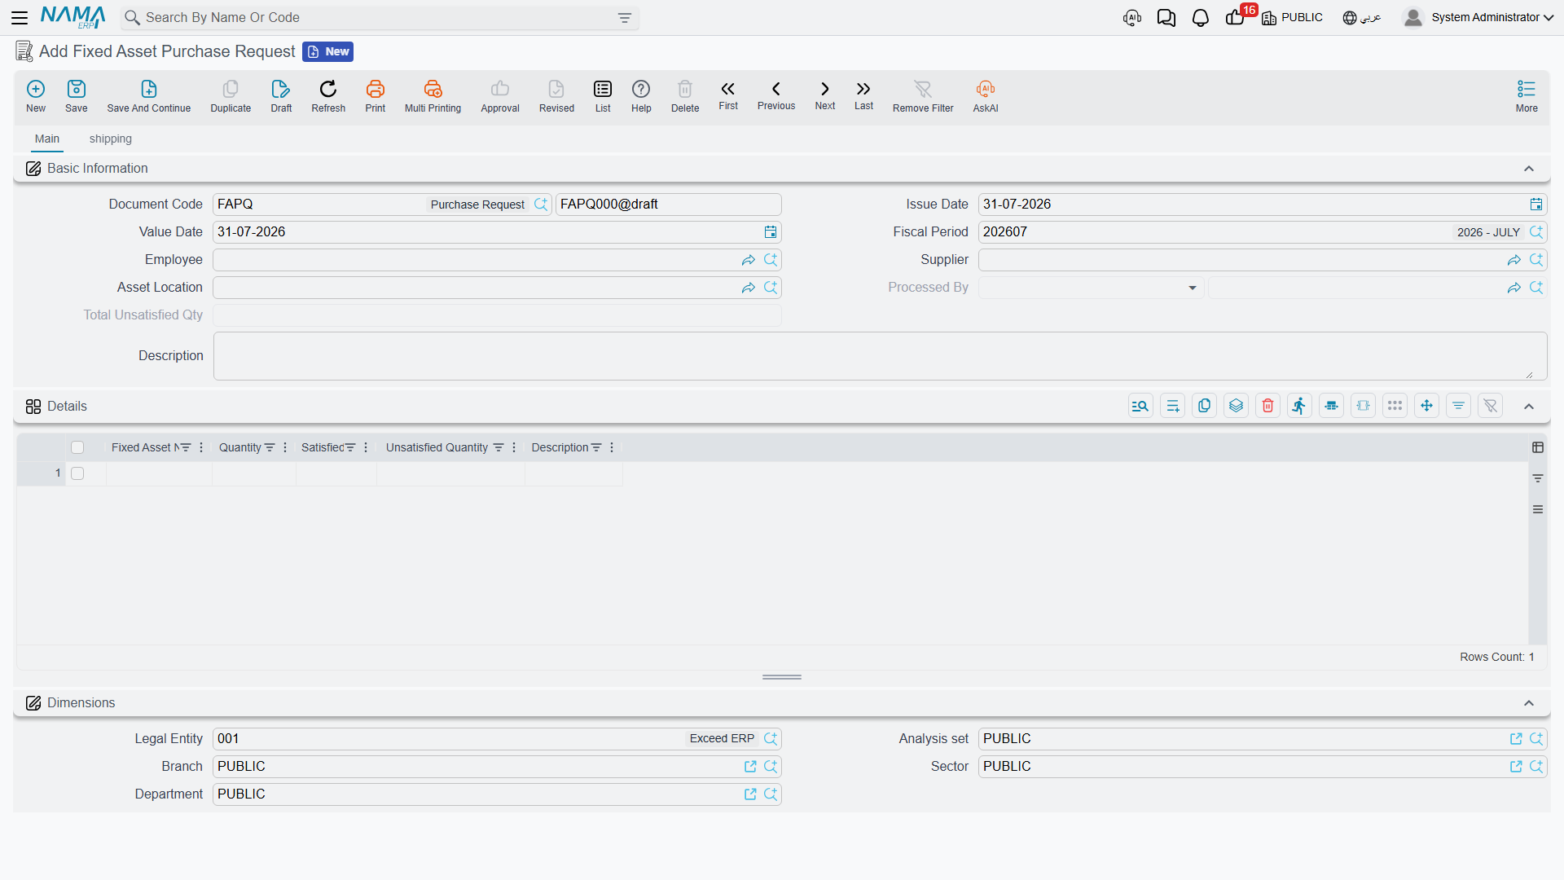This screenshot has width=1564, height=880.
Task: Open Description column filter
Action: click(x=596, y=447)
